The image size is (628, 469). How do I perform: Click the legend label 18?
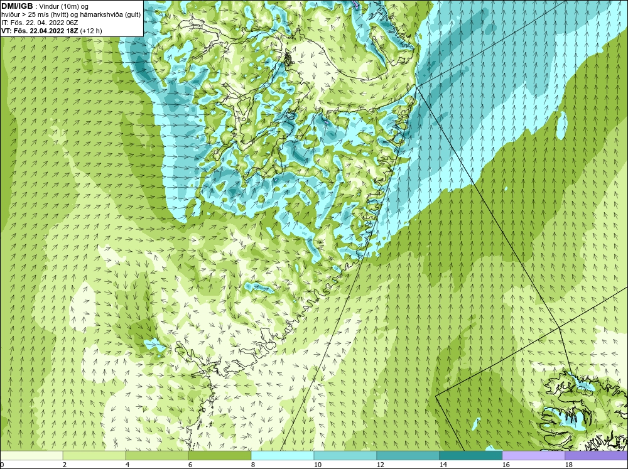(568, 465)
